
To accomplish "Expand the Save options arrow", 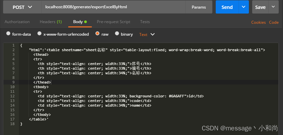I will (273, 7).
